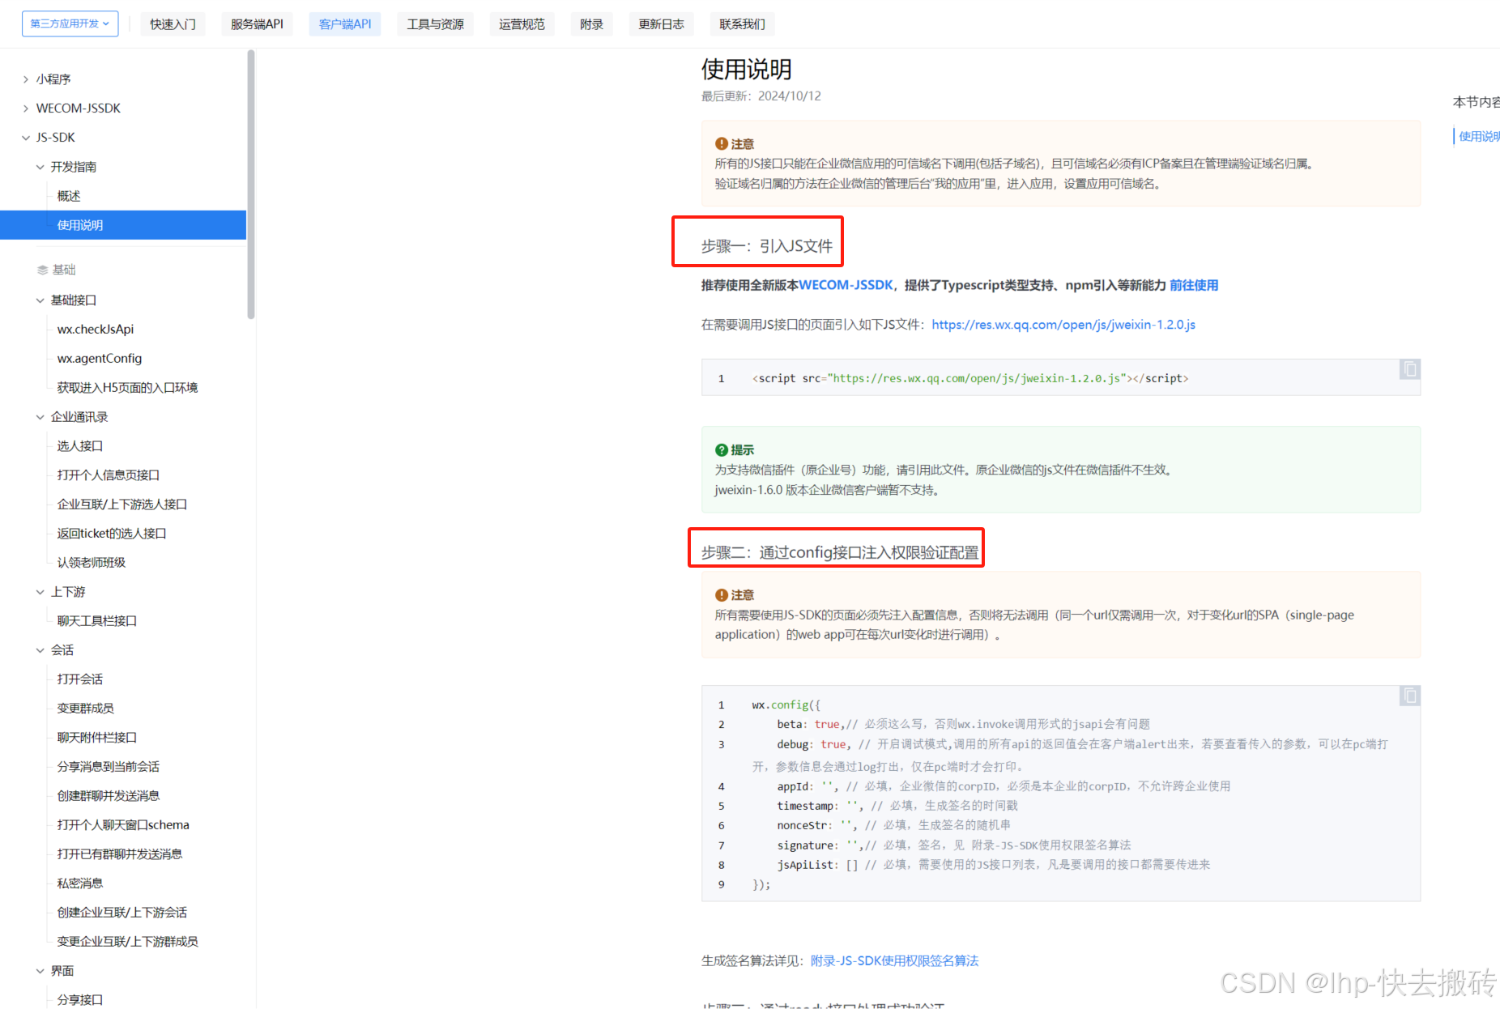Image resolution: width=1500 pixels, height=1009 pixels.
Task: Open the 打开会话 page
Action: [x=80, y=679]
